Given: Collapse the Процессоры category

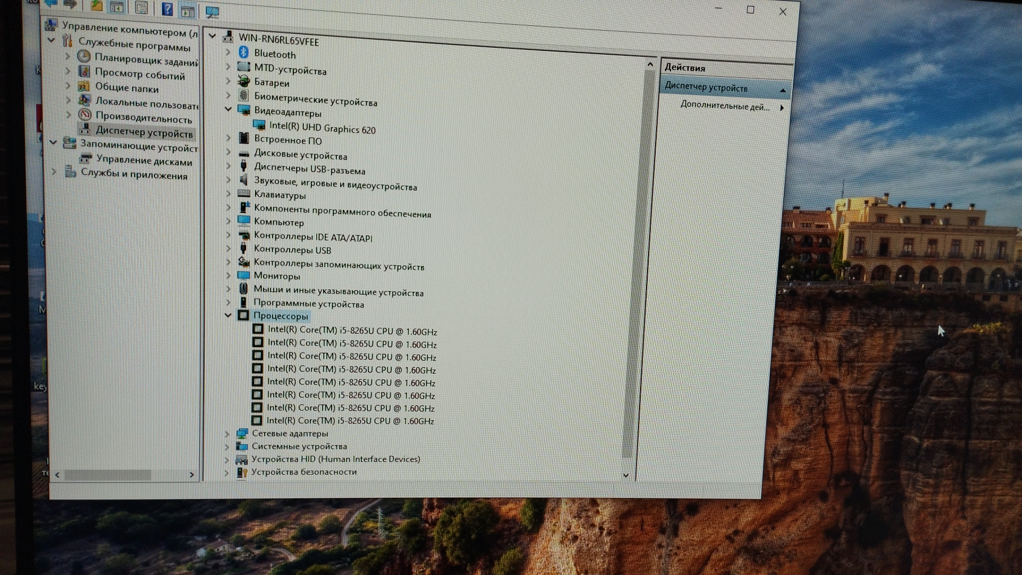Looking at the screenshot, I should [228, 315].
